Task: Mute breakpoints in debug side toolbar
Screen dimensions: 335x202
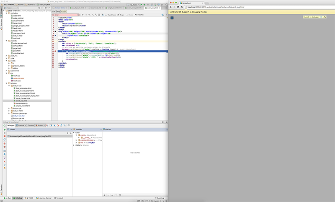Action: tap(5, 147)
